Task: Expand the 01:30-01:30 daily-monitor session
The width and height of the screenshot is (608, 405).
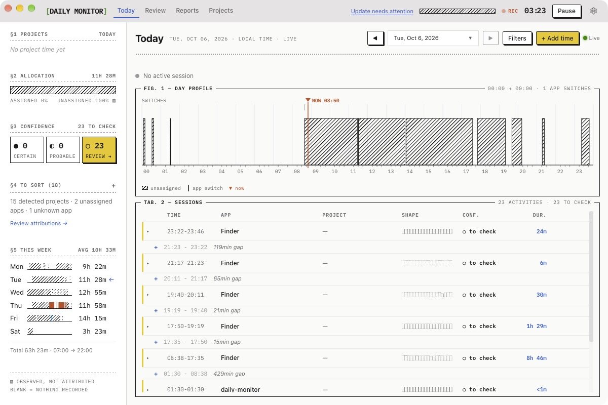Action: [148, 389]
